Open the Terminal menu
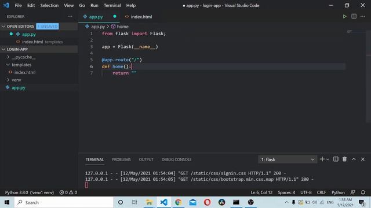371x208 pixels. click(x=112, y=5)
